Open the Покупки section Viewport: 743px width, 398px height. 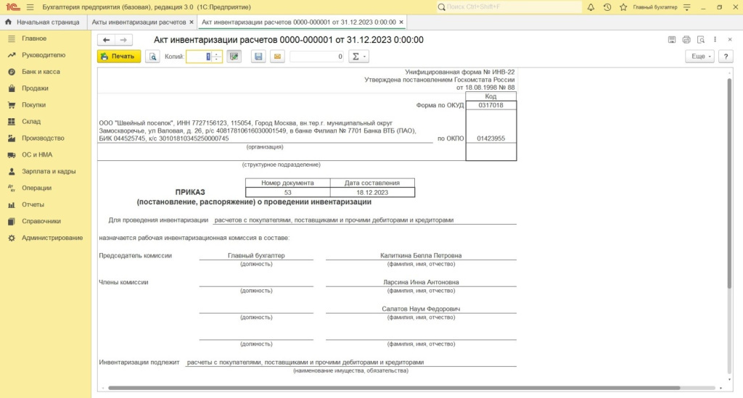point(33,104)
